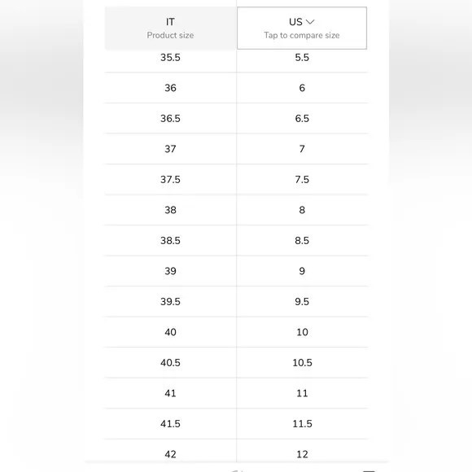This screenshot has height=472, width=472.
Task: Click US size 12 value
Action: pyautogui.click(x=302, y=454)
